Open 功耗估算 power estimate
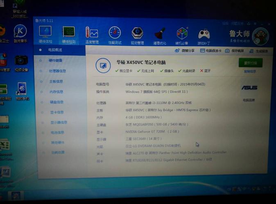Viewport: 276px width, 204px height. (58, 152)
